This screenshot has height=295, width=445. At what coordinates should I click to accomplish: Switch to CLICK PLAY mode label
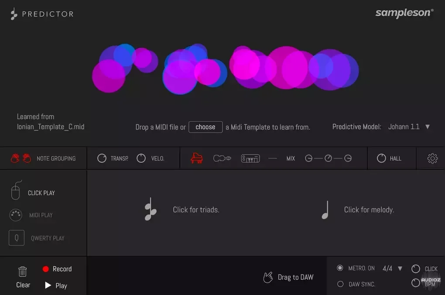point(41,193)
